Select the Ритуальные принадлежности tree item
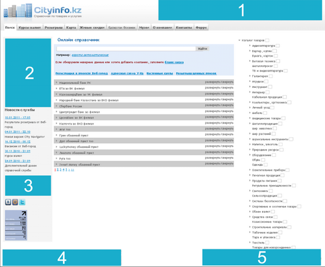Viewport: 325px width, 267px height. [272, 186]
